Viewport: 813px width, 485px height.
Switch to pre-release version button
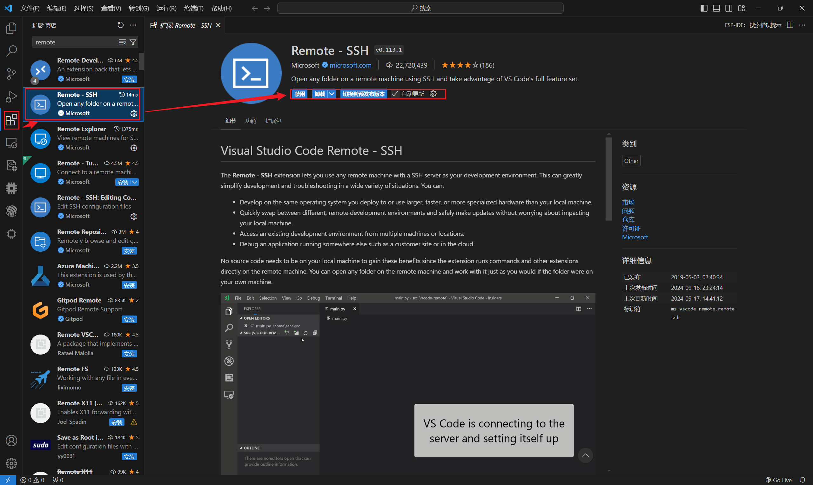point(364,94)
